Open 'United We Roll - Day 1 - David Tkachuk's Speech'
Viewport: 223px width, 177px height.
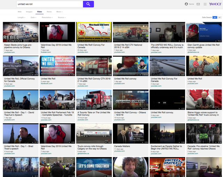pos(19,114)
